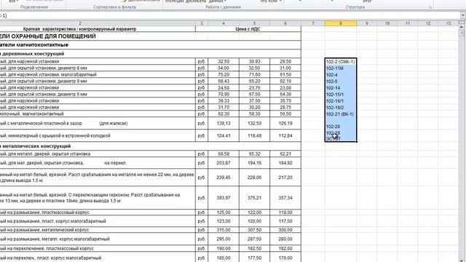Select price cell 39,33

point(224,100)
